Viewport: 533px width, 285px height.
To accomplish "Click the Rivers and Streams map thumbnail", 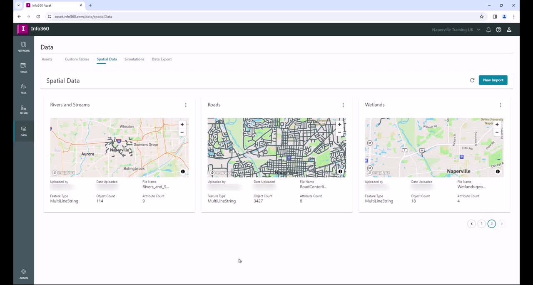I will [x=119, y=147].
